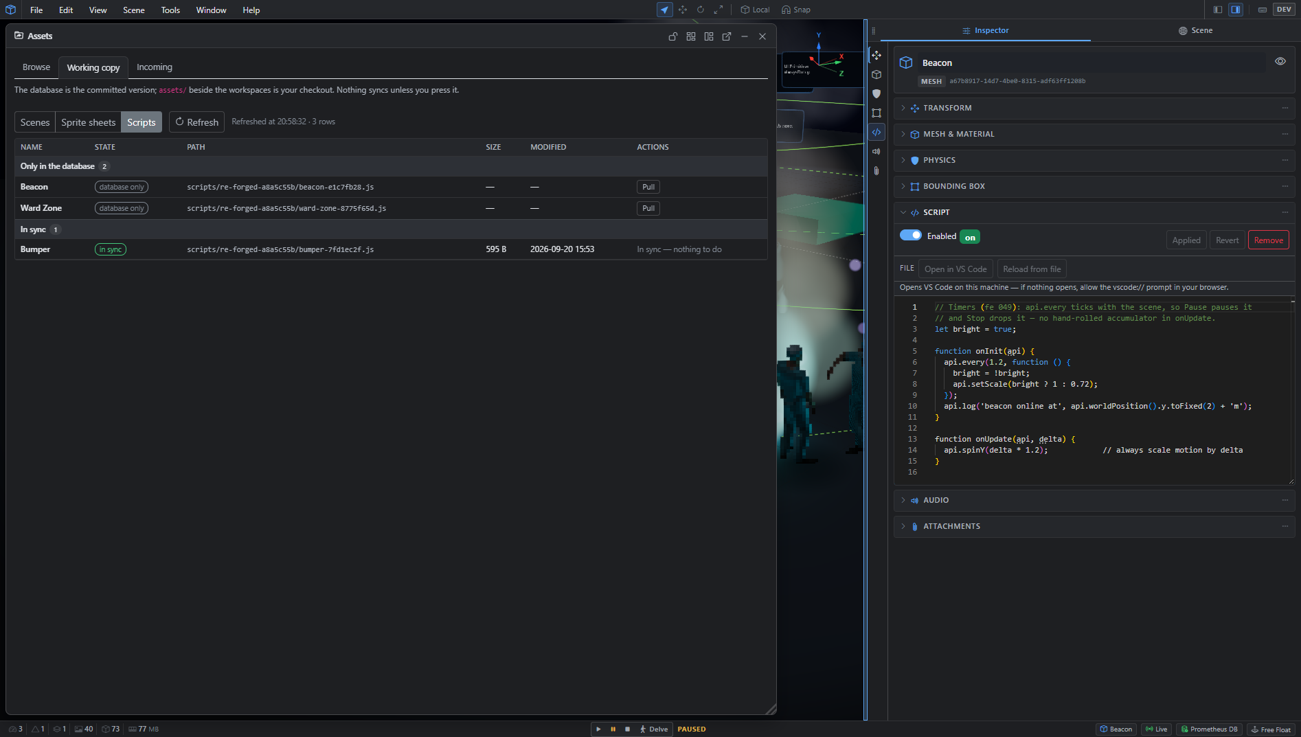Toggle the left sidebar layout icon
The height and width of the screenshot is (737, 1301).
[1218, 10]
